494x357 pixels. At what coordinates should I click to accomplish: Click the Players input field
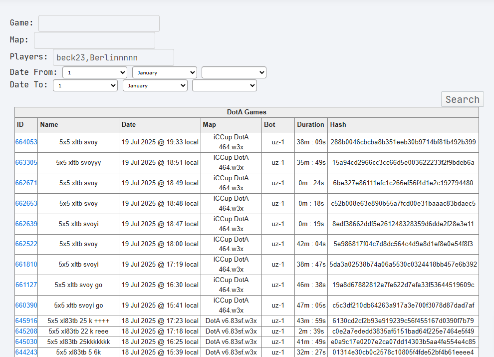(113, 57)
